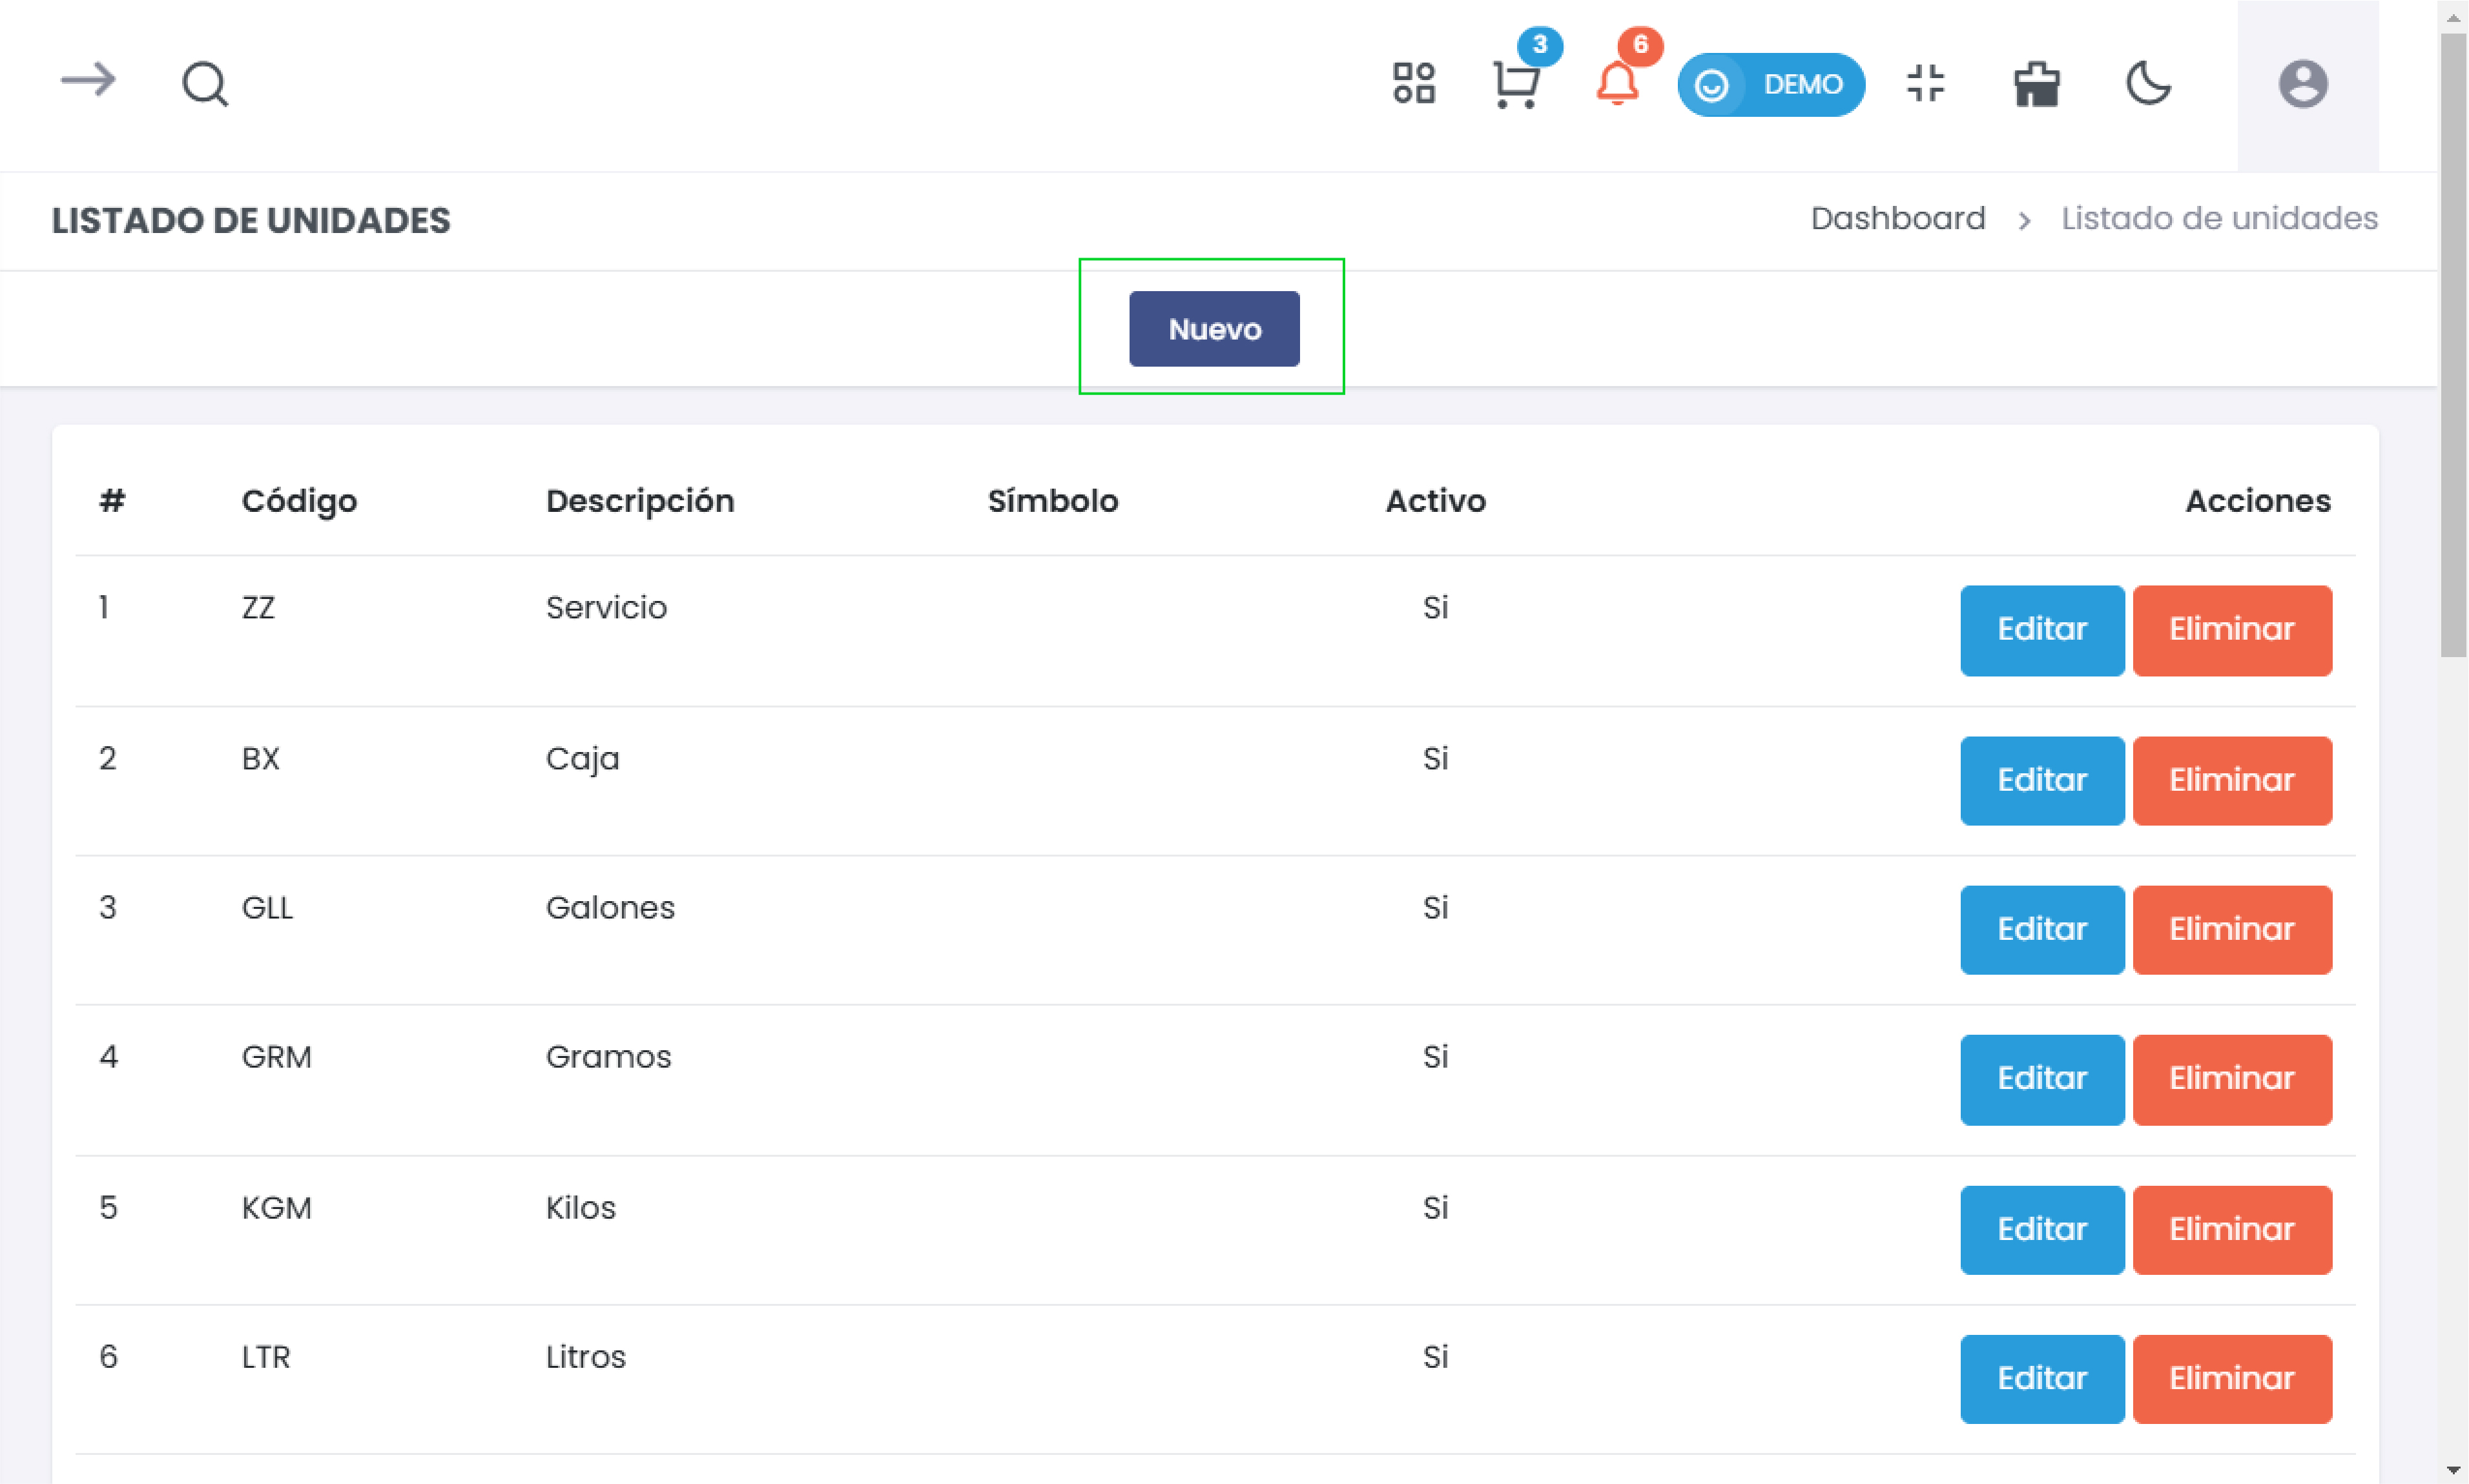Open the notifications bell icon
Screen dimensions: 2469x1484
coord(1617,84)
